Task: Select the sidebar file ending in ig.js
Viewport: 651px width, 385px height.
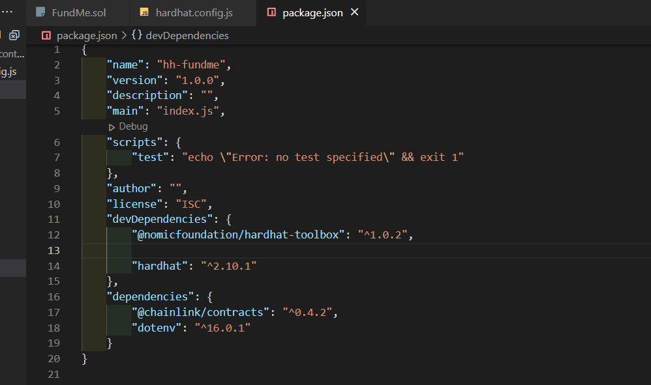Action: [x=8, y=71]
